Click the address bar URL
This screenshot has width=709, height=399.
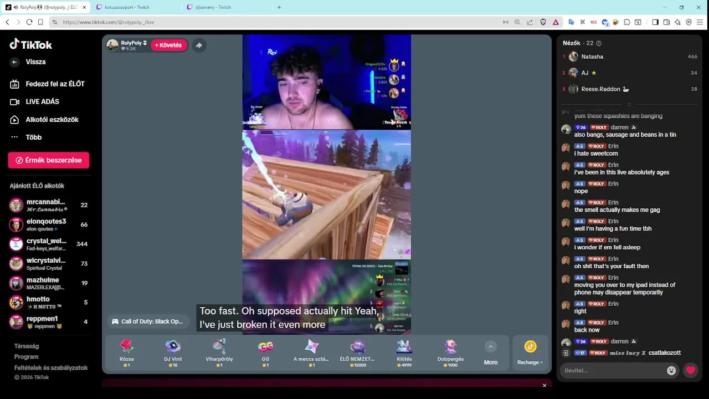coord(108,22)
